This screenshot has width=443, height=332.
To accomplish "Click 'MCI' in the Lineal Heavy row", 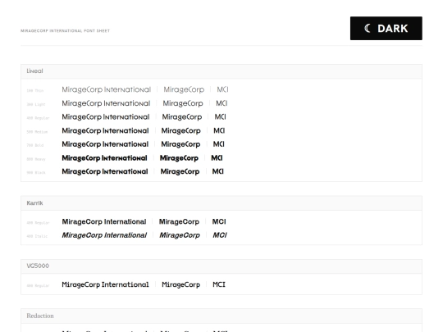I will (217, 158).
